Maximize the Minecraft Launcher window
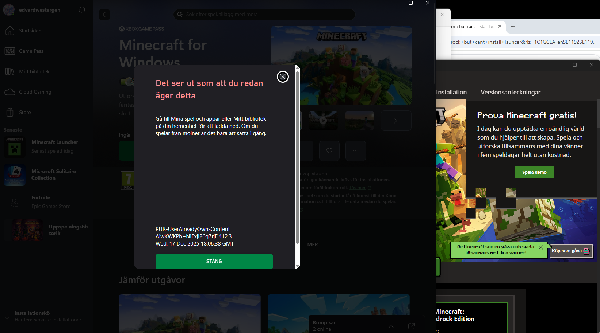 pyautogui.click(x=575, y=65)
